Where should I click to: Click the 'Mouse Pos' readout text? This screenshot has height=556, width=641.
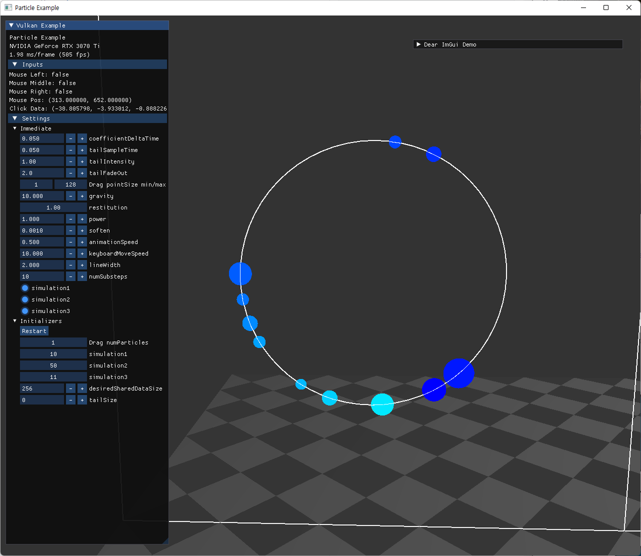[x=70, y=100]
